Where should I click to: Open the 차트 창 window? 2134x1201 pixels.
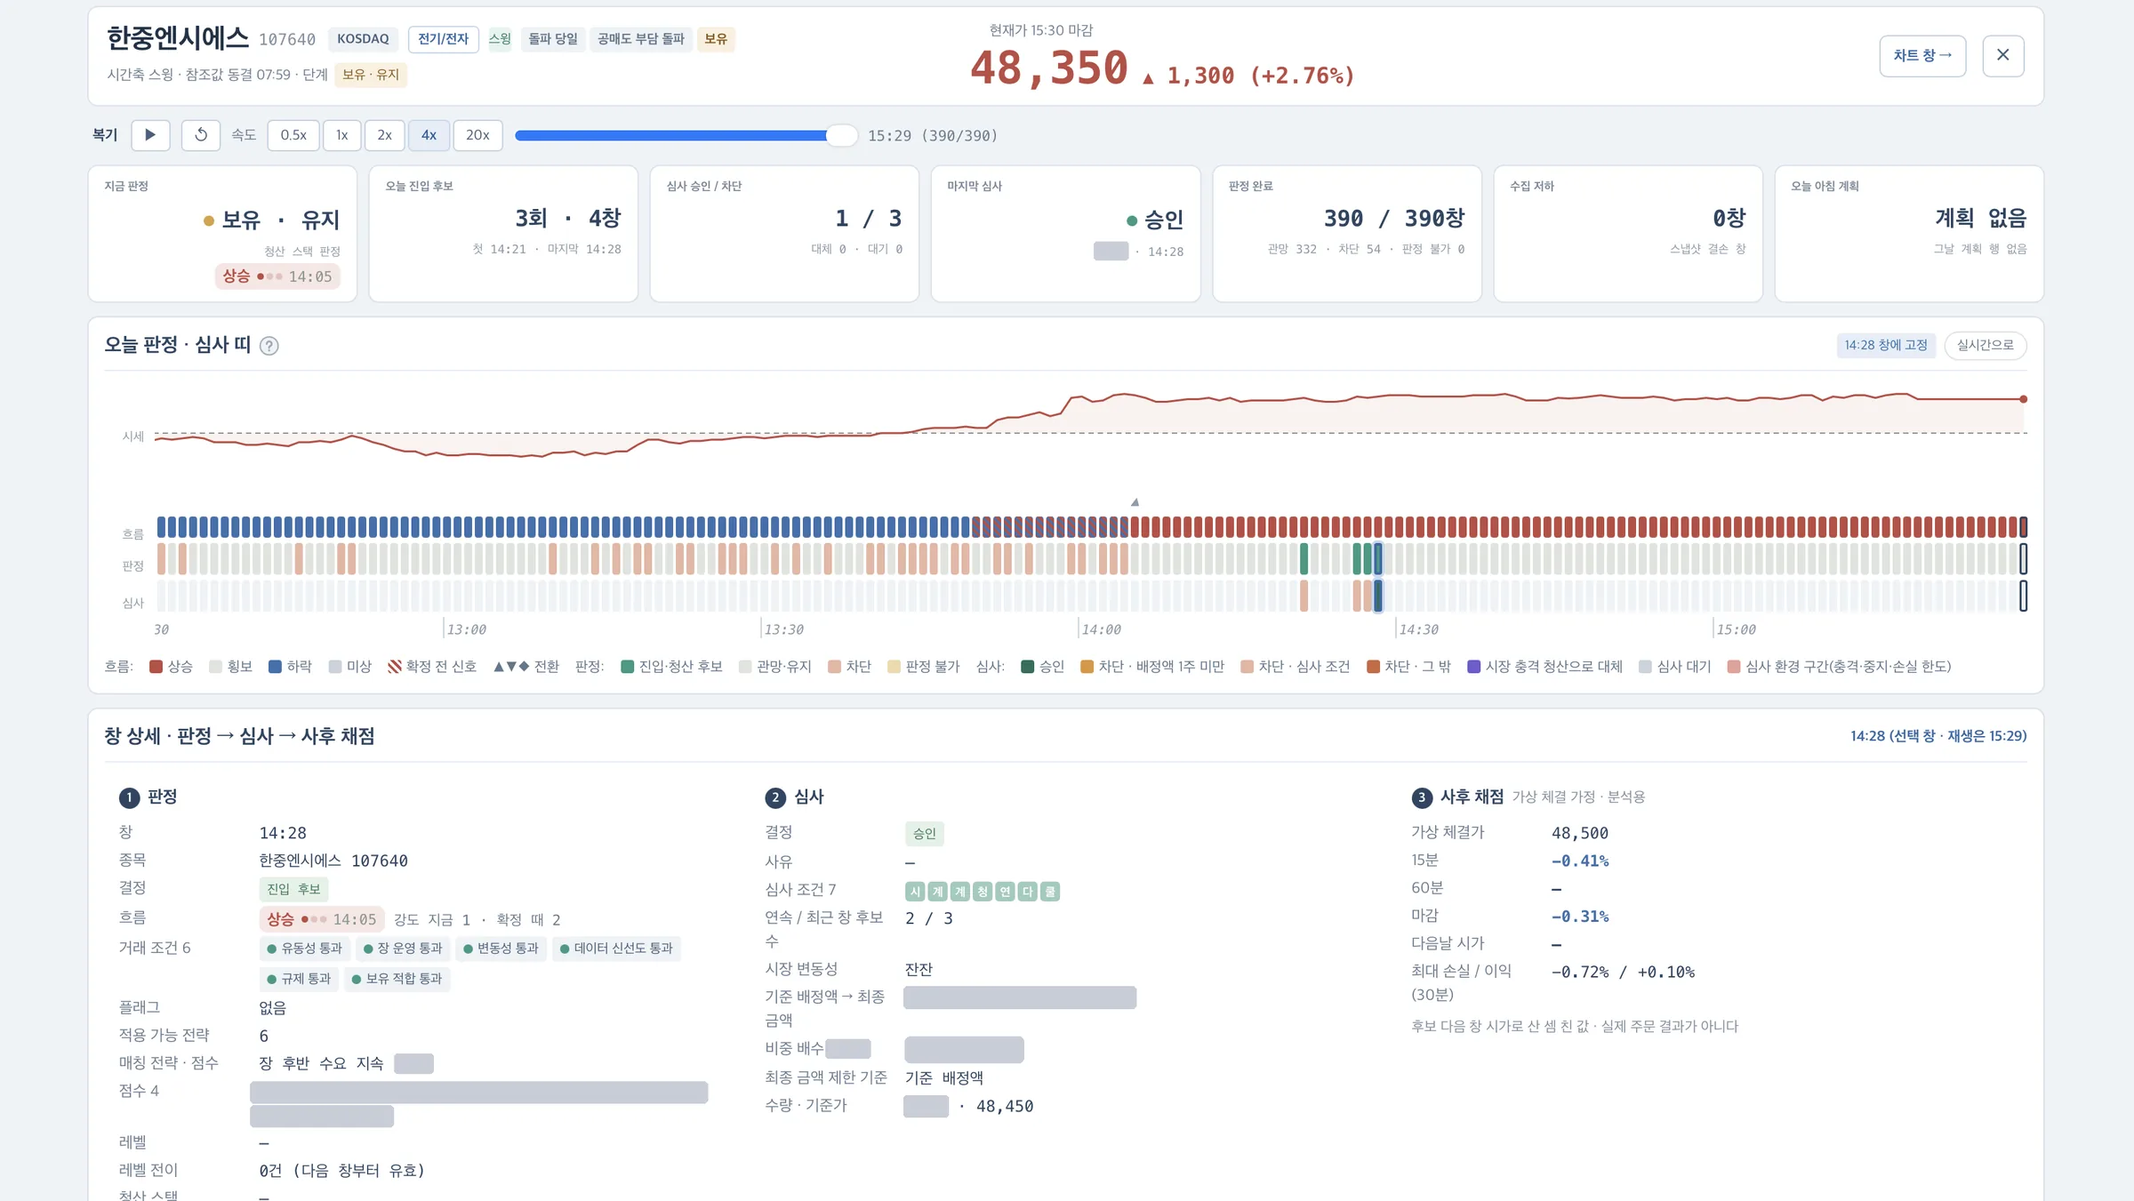coord(1922,55)
